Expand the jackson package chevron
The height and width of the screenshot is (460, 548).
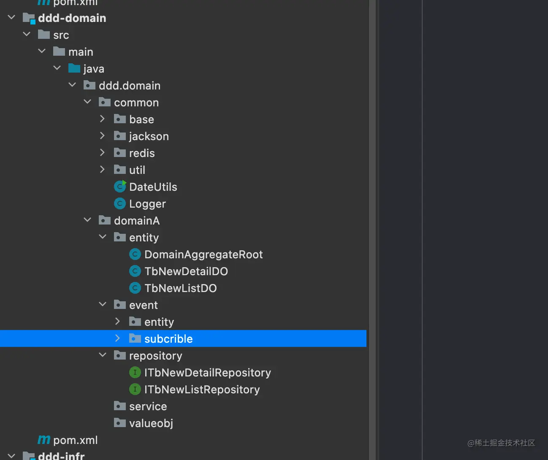click(x=102, y=136)
